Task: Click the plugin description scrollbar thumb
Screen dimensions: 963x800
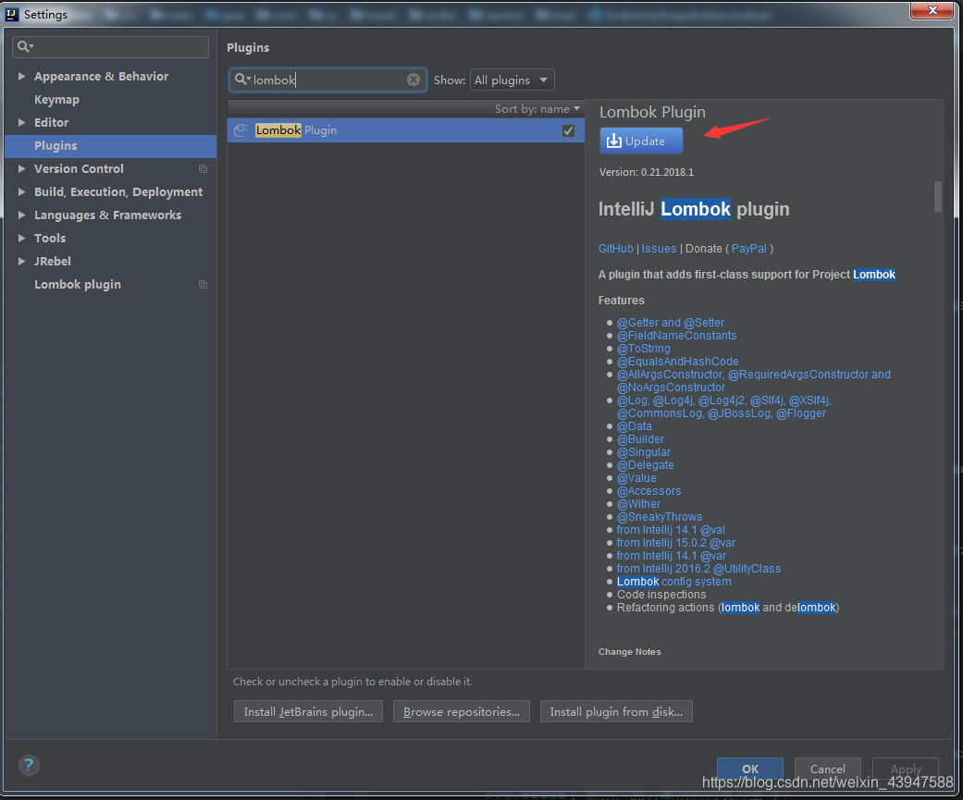Action: click(x=937, y=196)
